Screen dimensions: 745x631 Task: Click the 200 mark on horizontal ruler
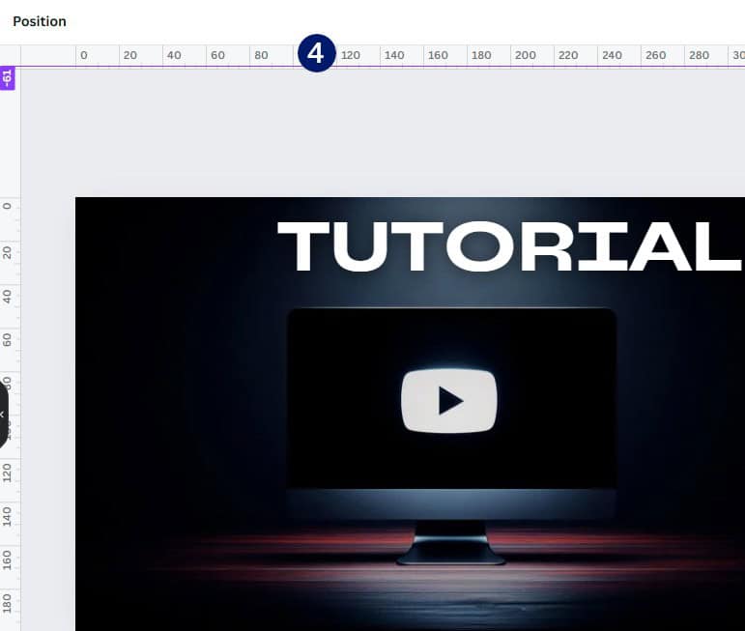(x=525, y=55)
